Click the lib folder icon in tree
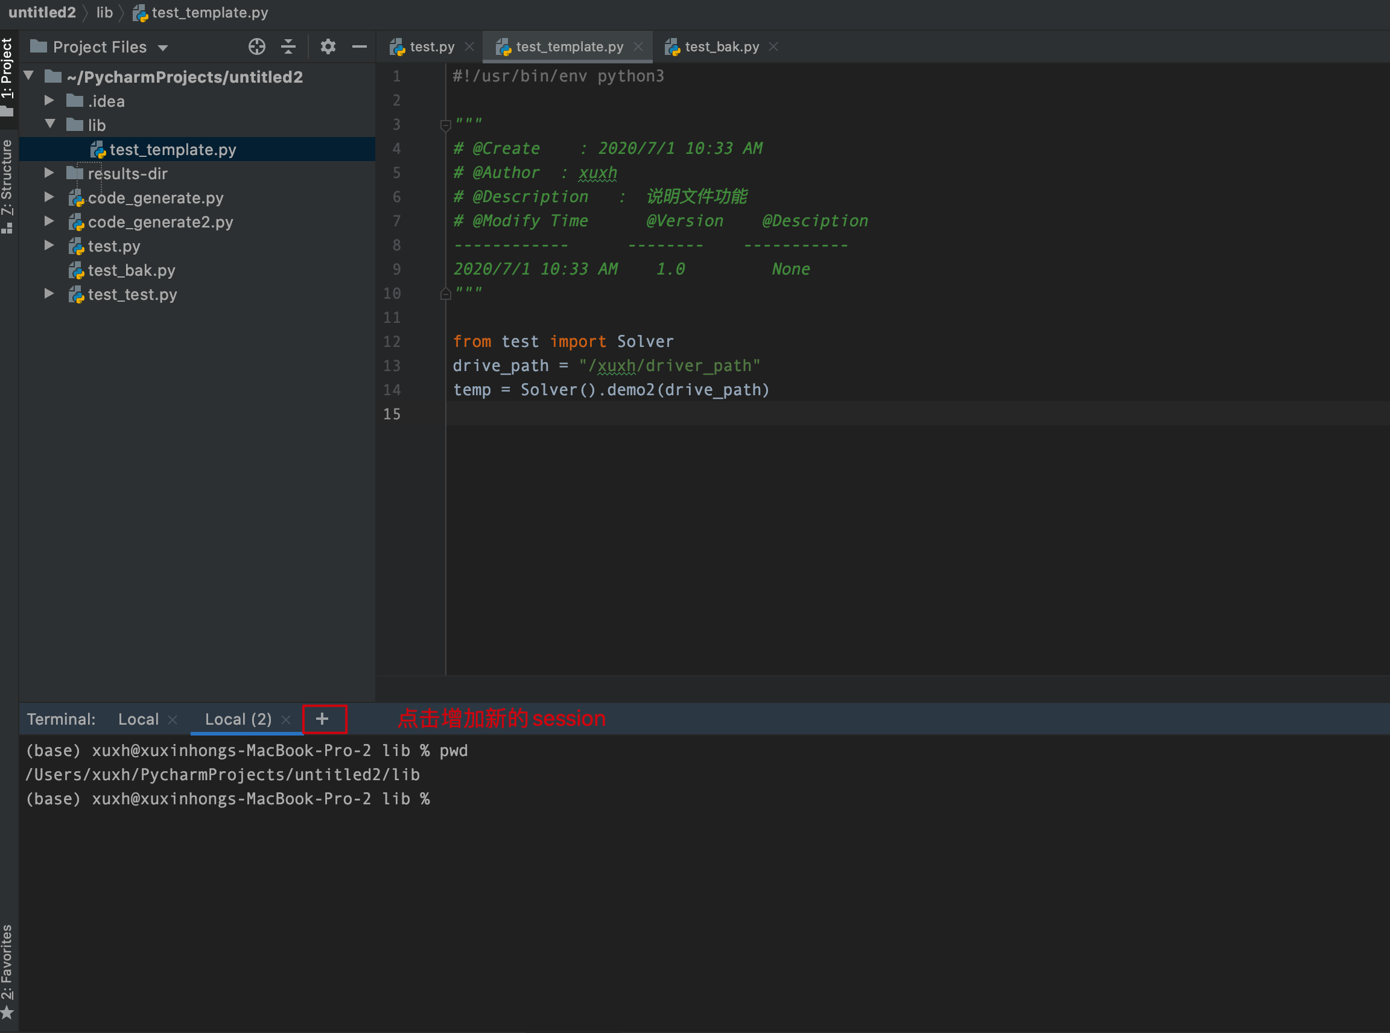This screenshot has width=1390, height=1033. pos(74,124)
